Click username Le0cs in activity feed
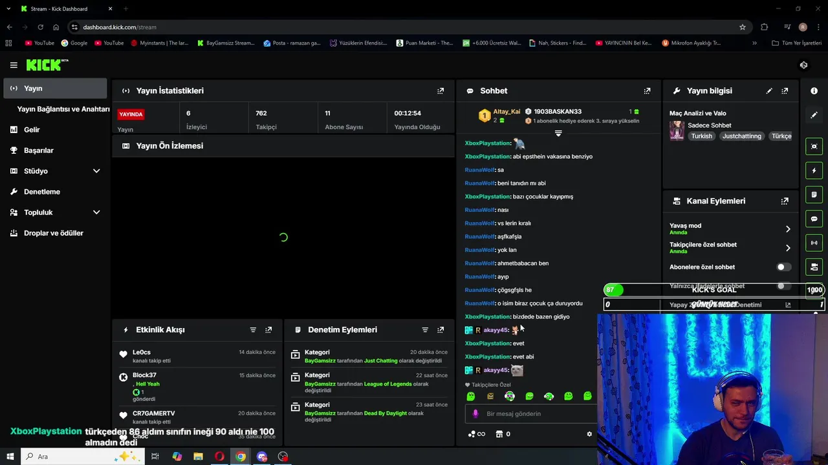 [142, 353]
